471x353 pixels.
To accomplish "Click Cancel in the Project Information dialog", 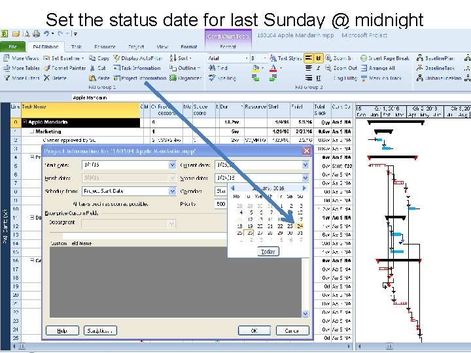I will (292, 331).
